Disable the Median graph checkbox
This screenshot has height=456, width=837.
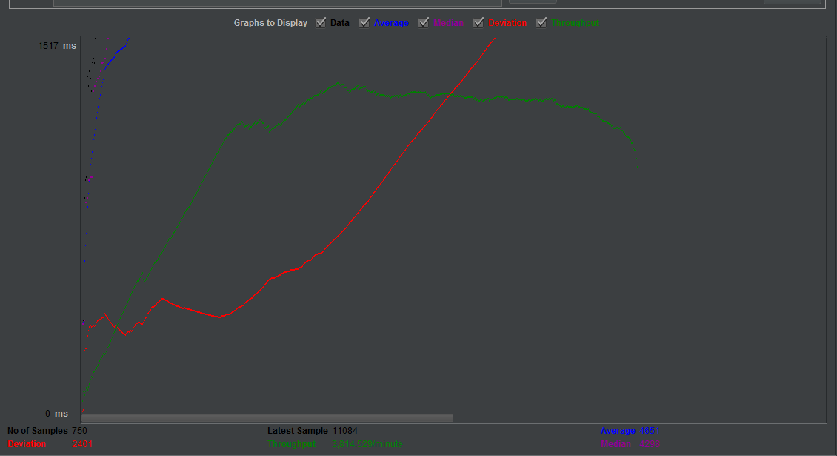[x=424, y=22]
